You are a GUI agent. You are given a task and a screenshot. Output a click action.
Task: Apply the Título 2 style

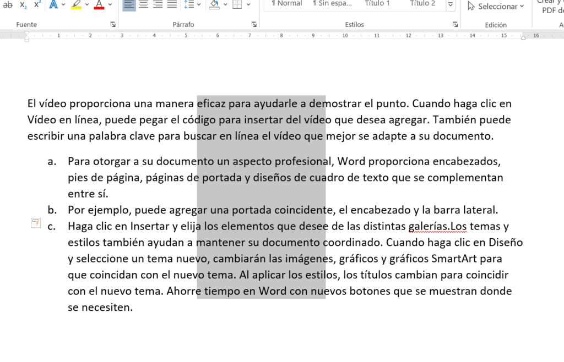[x=422, y=3]
